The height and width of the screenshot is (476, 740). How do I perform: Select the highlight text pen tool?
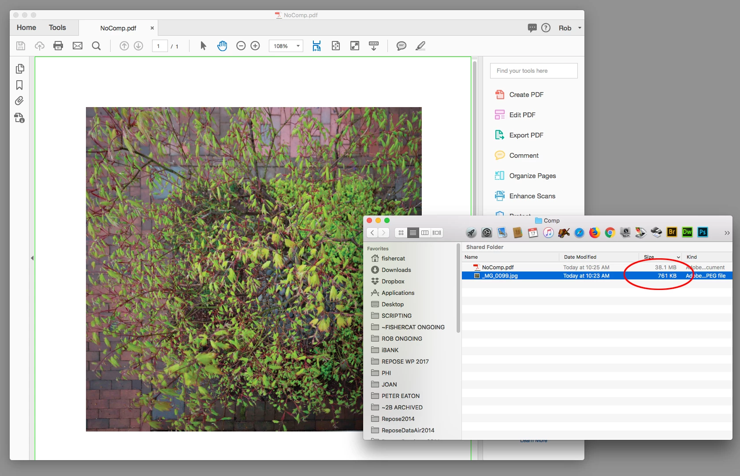[x=420, y=46]
